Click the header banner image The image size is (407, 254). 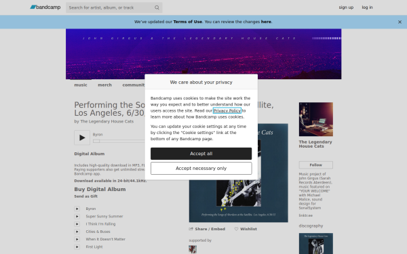coord(203,54)
